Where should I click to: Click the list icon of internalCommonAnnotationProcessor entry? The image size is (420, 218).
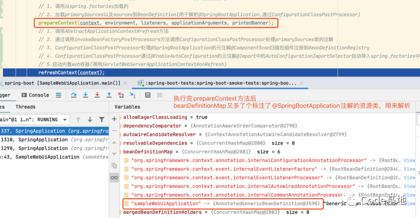[127, 195]
